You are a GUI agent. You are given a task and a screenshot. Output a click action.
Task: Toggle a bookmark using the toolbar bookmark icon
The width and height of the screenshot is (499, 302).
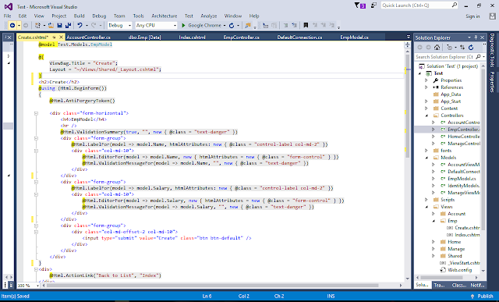306,26
